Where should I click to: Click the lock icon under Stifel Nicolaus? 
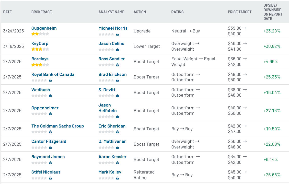tap(50, 178)
